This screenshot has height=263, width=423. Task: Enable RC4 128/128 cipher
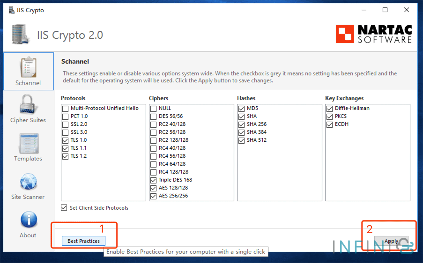[153, 172]
